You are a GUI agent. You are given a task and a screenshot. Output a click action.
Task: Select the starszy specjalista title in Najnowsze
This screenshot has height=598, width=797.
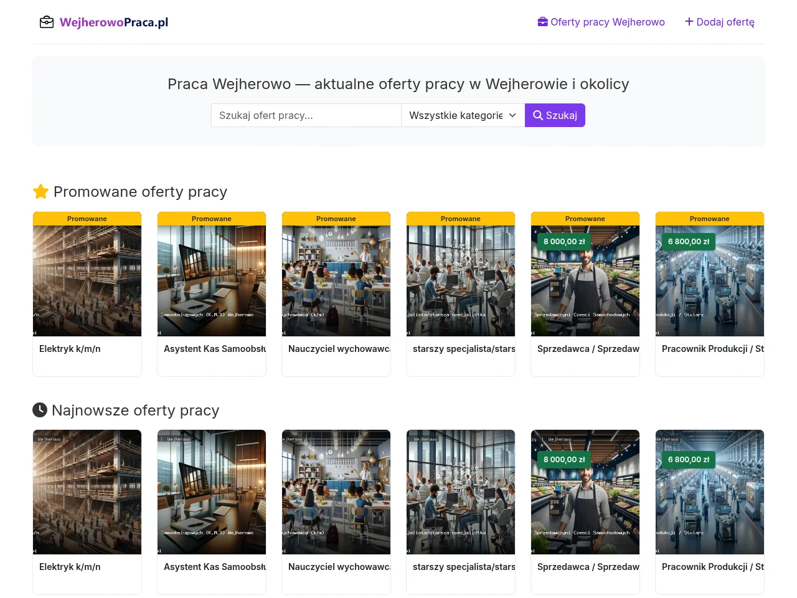(464, 567)
